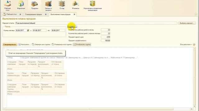Open report Настройки

pos(24,44)
